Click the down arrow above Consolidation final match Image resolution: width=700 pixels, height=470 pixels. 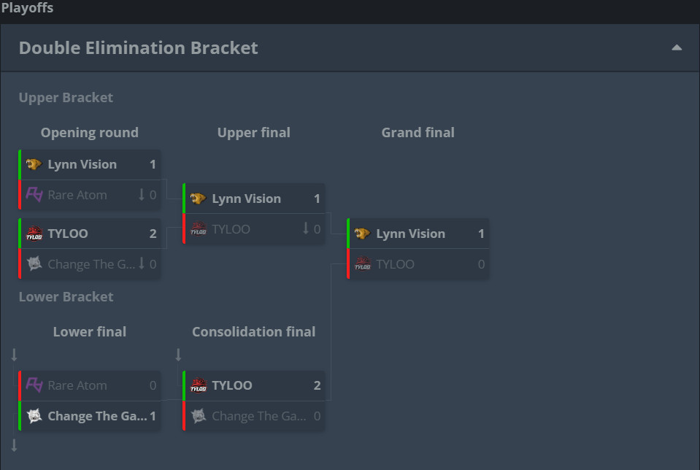click(178, 355)
